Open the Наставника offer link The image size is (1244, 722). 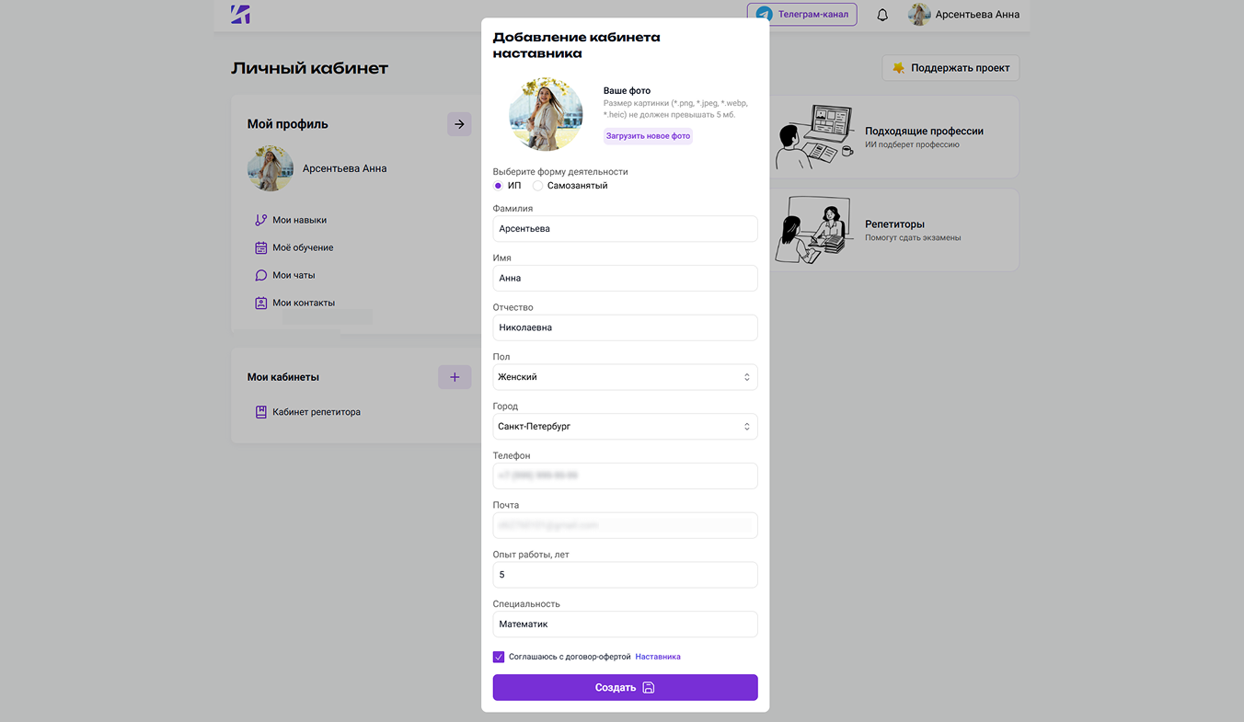pyautogui.click(x=658, y=657)
